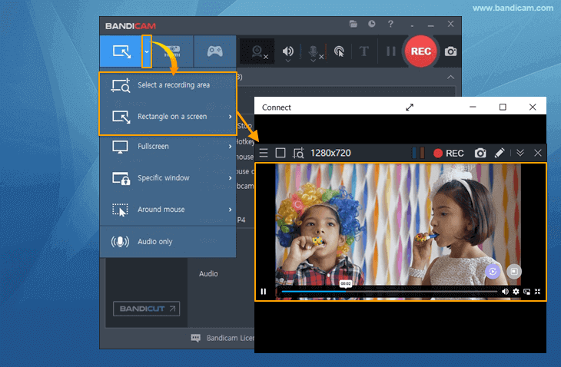Activate the drawing pencil tool
Viewport: 561px width, 367px height.
click(500, 153)
